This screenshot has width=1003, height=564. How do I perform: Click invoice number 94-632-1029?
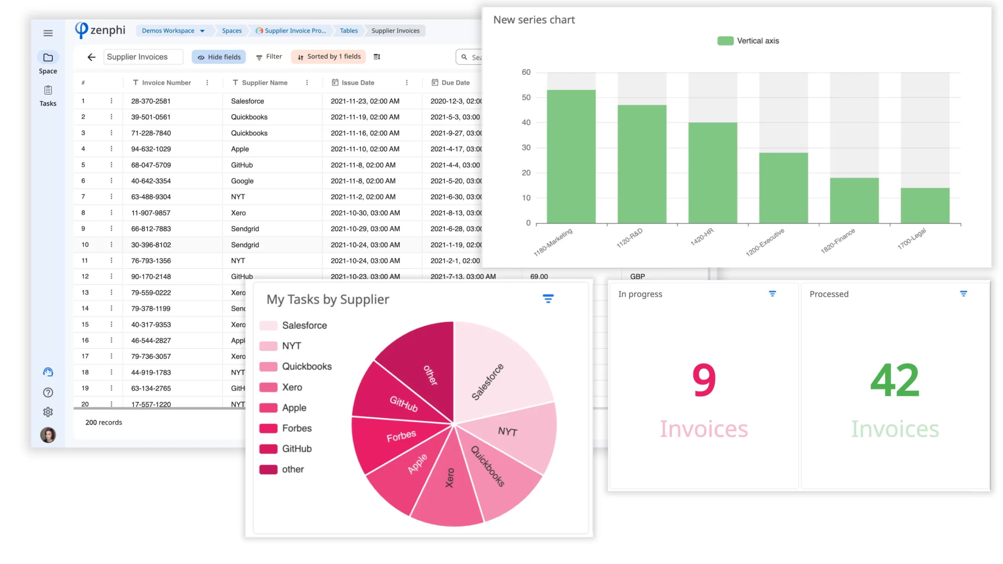[x=151, y=149]
